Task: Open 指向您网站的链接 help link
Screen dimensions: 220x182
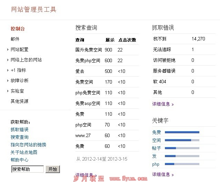Action: [28, 145]
